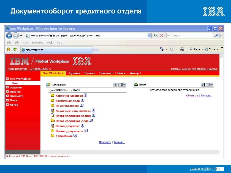Maximize the Навигация panel
This screenshot has width=231, height=173.
click(120, 85)
